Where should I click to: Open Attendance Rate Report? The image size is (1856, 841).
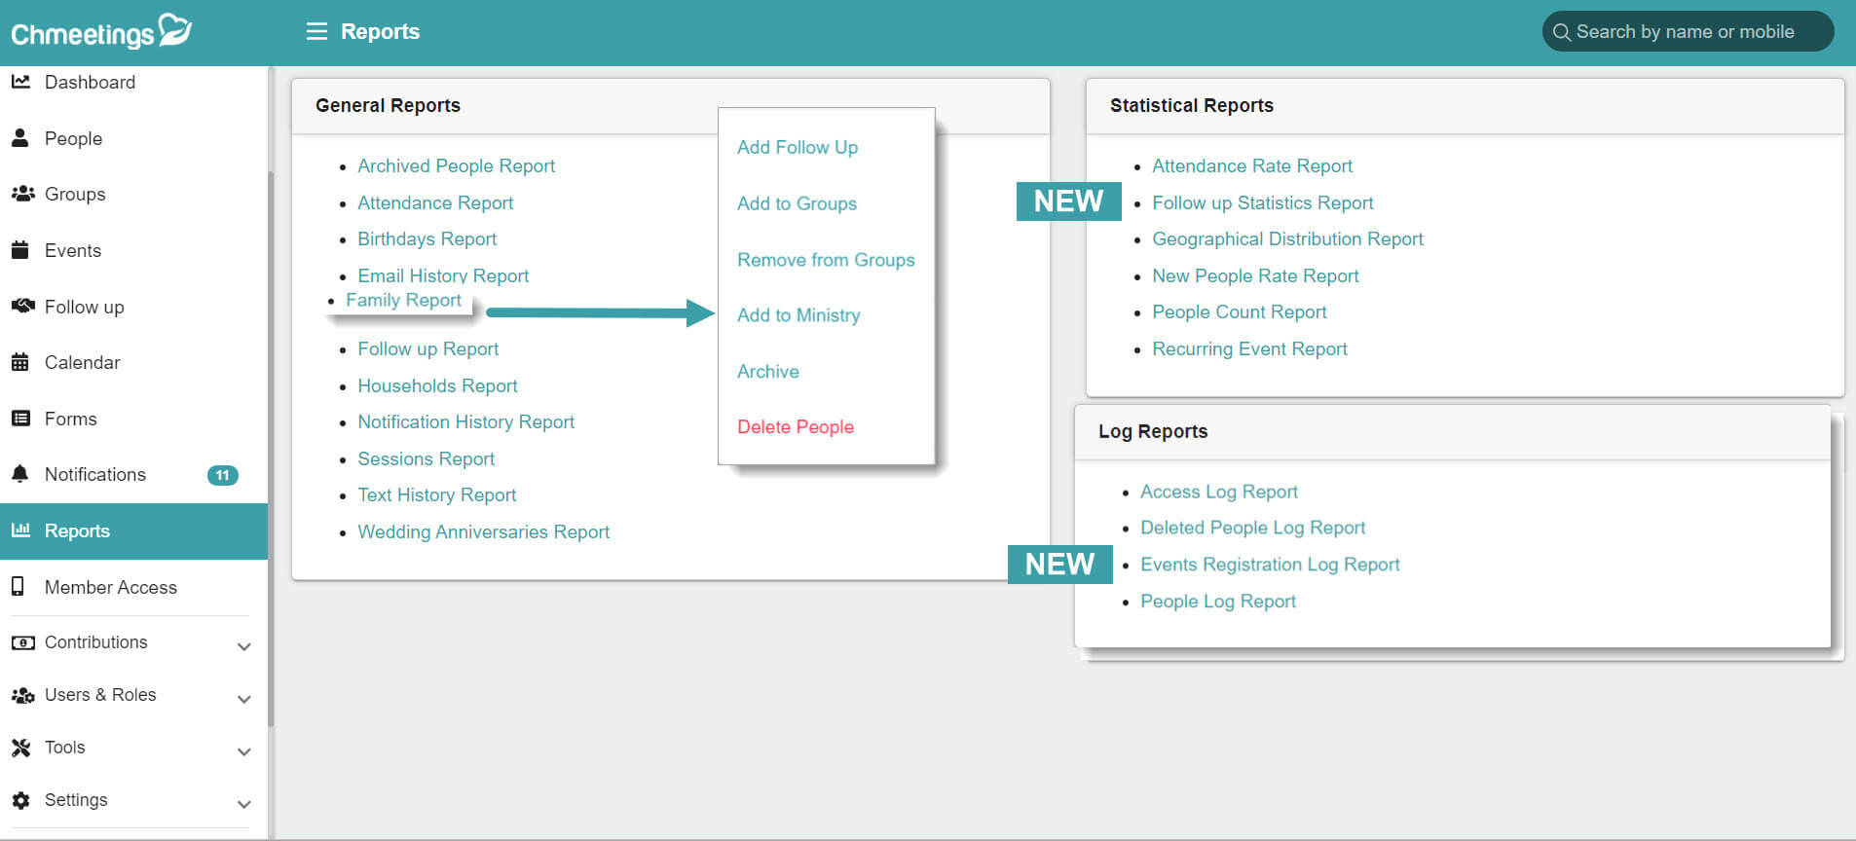[x=1252, y=165]
